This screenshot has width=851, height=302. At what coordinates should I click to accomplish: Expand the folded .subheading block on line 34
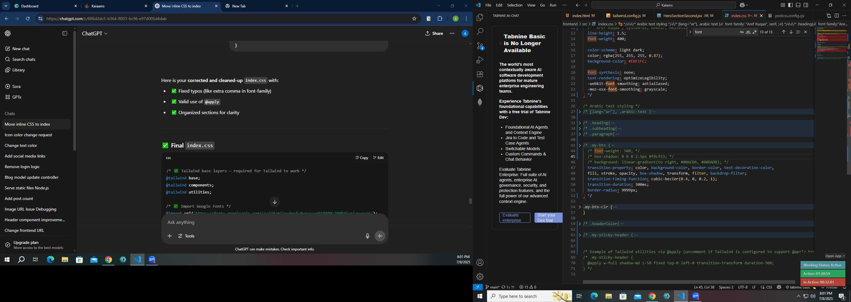(x=580, y=129)
